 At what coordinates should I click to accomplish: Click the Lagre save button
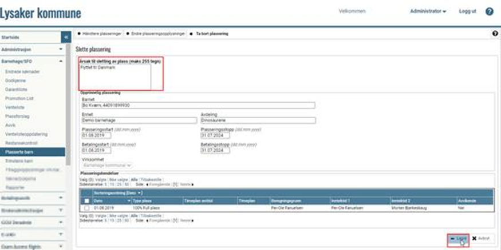[x=459, y=239]
